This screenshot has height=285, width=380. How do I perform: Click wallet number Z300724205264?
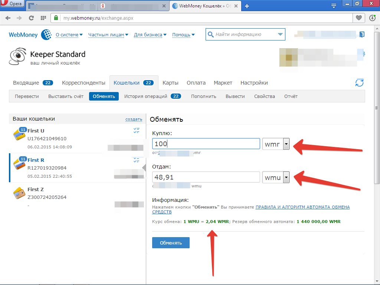47,197
